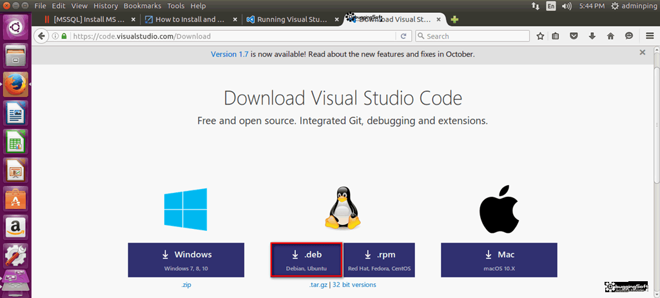This screenshot has height=298, width=660.
Task: Click the page info circle icon
Action: (x=55, y=36)
